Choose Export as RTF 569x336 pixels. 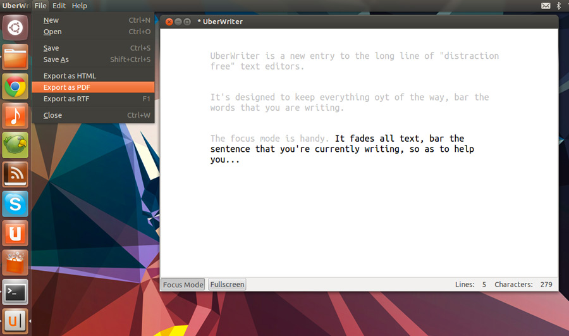point(93,99)
